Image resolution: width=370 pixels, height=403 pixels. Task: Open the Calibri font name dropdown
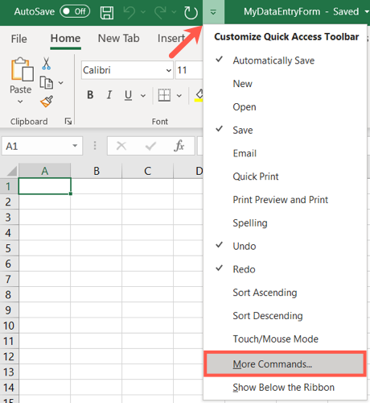coord(168,70)
